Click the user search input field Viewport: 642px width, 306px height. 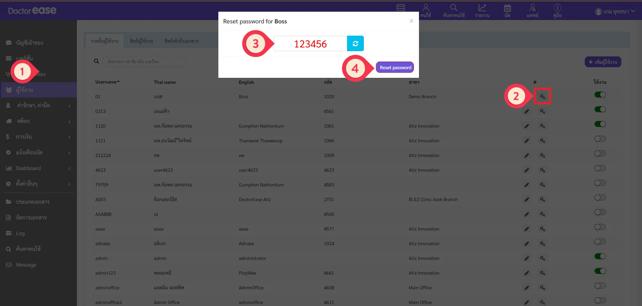click(x=144, y=61)
